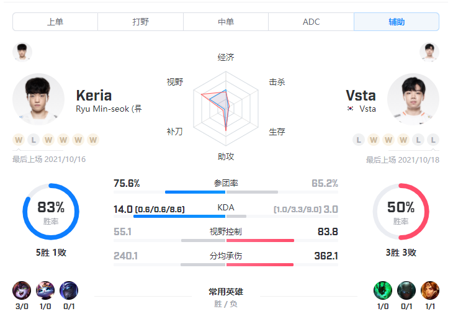
Task: Click Keria's Yuumi champion icon with 1/0
Action: 45,290
